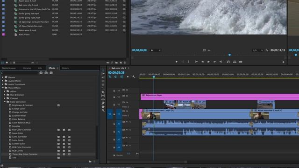Filter by 32-bit Color effects icon
299x168 pixels.
[46, 73]
